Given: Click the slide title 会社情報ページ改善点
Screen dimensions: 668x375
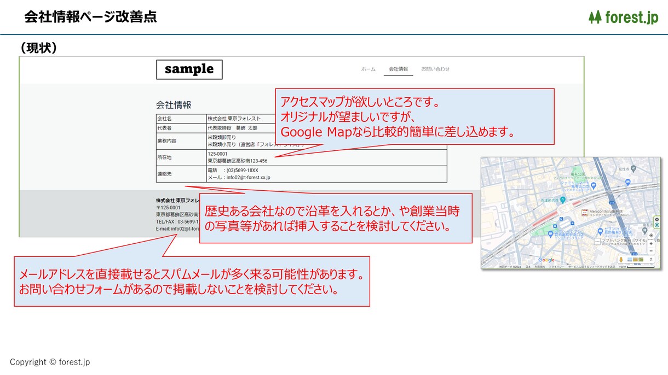Looking at the screenshot, I should pos(90,17).
